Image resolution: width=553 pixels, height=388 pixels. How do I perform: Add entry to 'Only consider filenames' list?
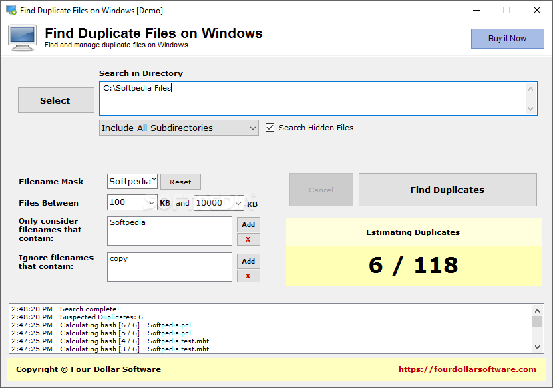[x=248, y=224]
